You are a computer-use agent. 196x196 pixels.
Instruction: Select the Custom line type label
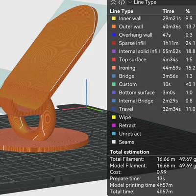pos(128,84)
